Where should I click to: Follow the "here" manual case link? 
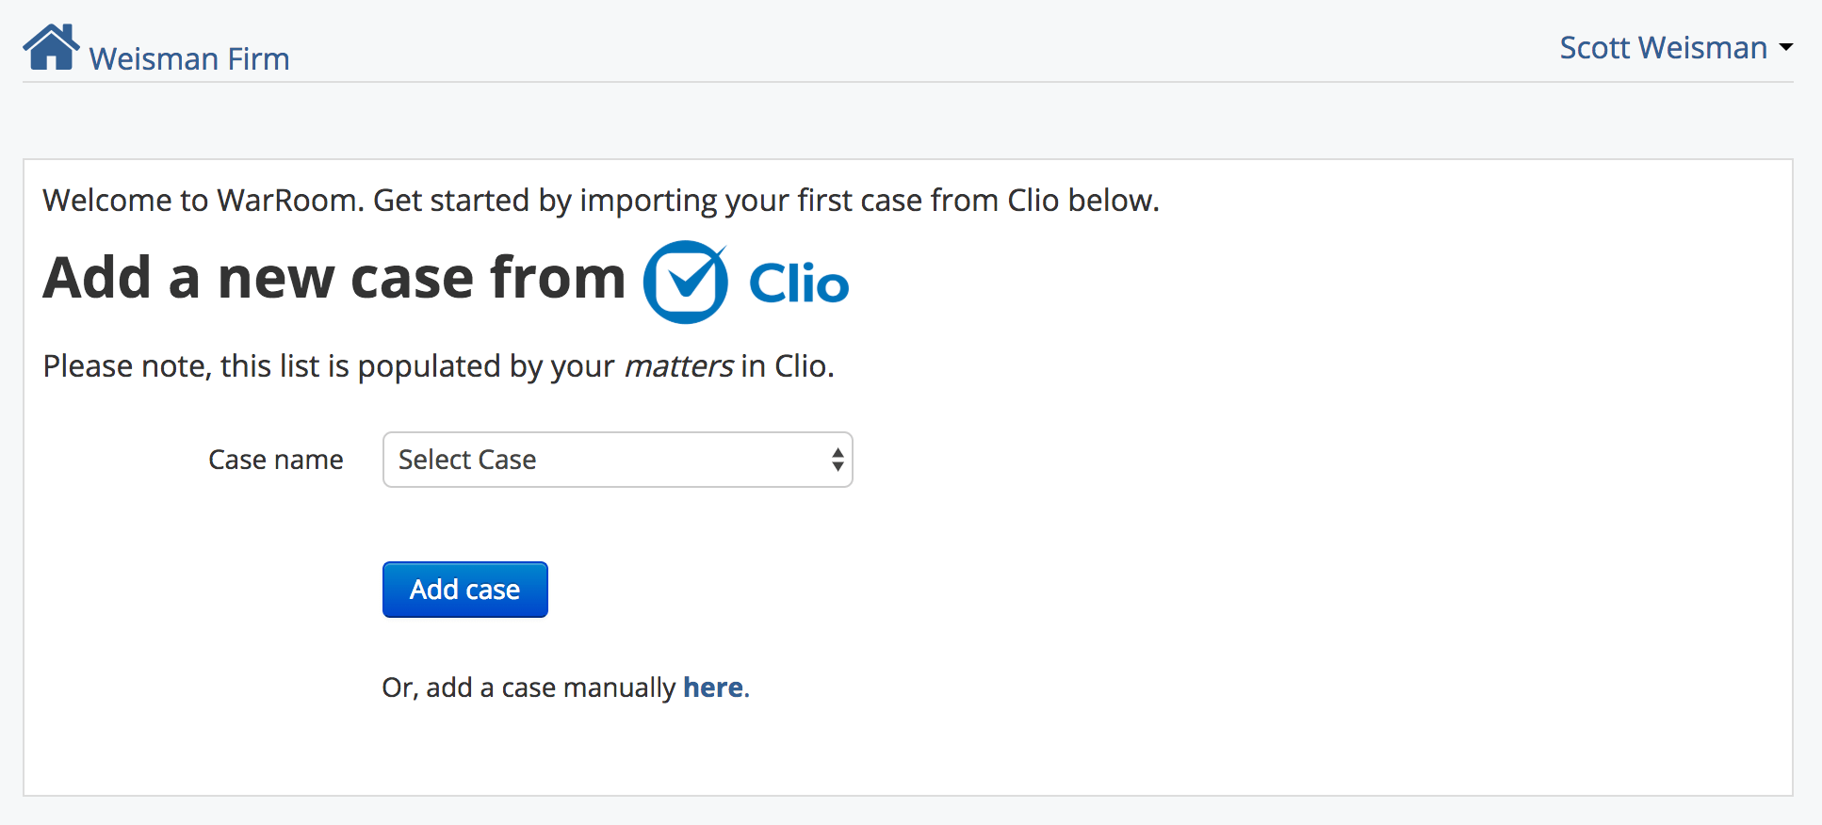(x=713, y=687)
